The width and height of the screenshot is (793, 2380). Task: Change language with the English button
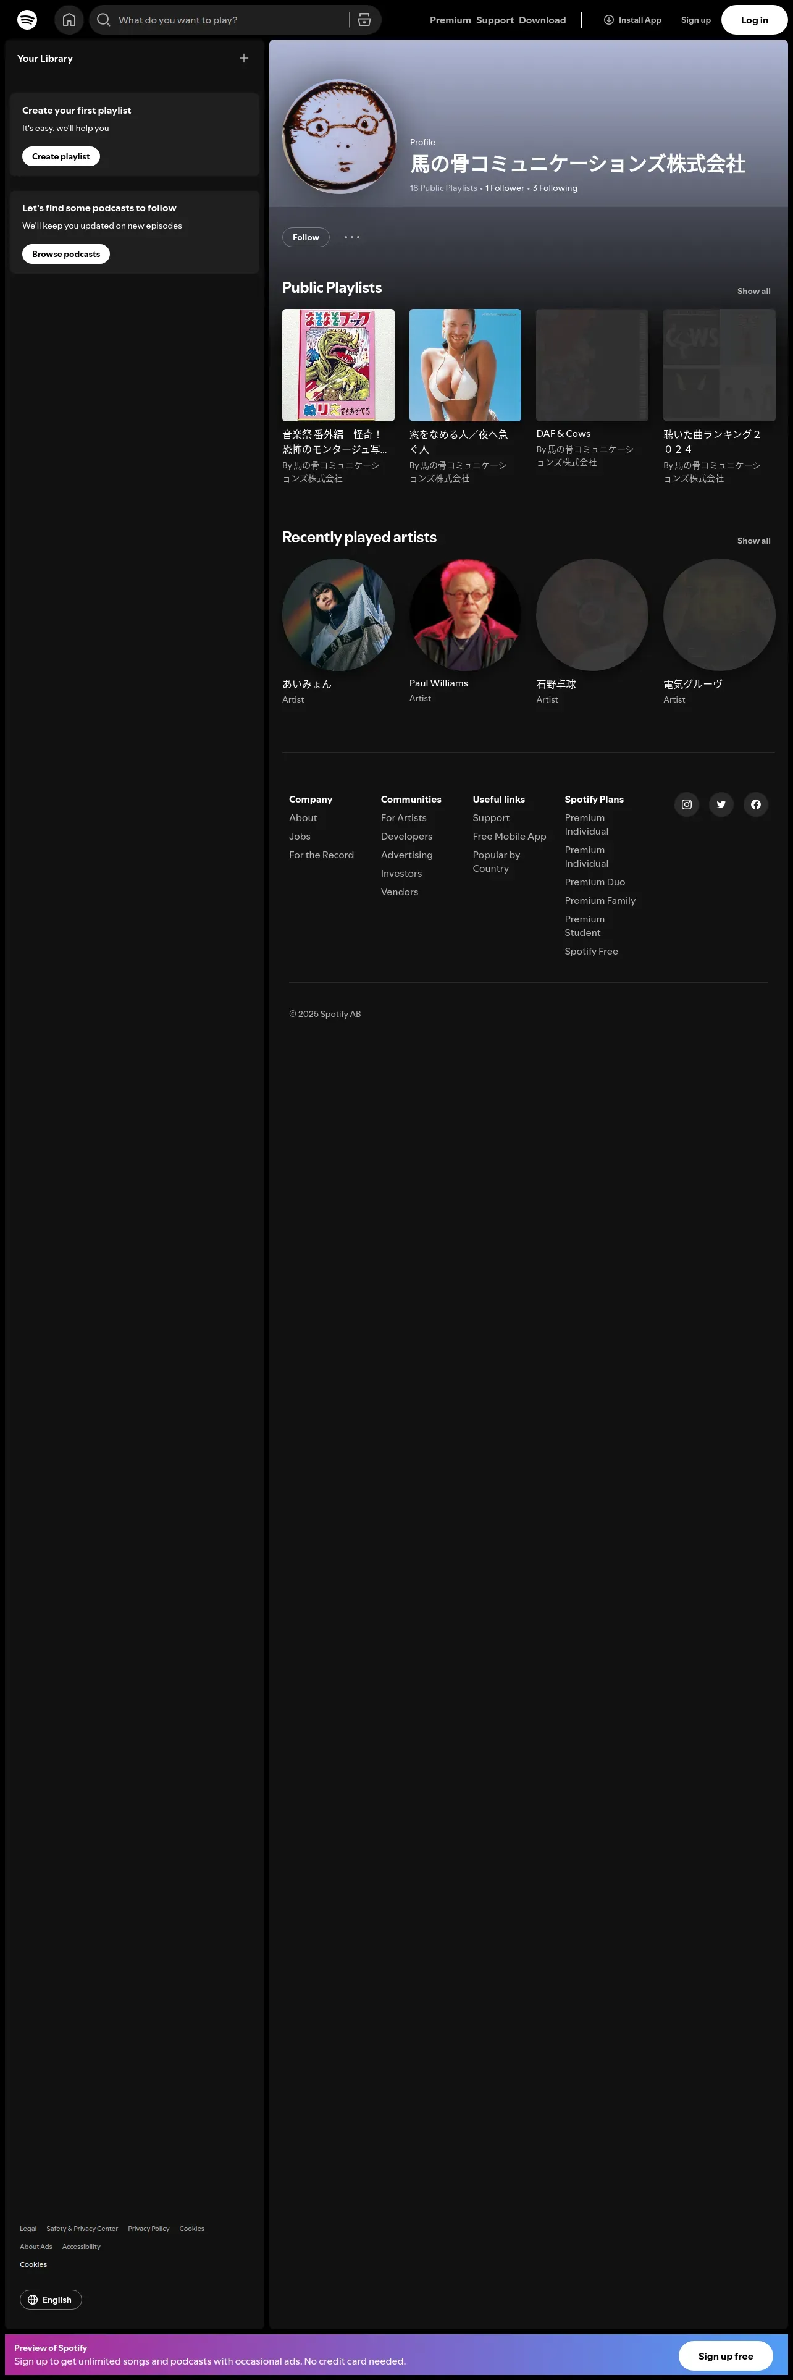pos(51,2300)
